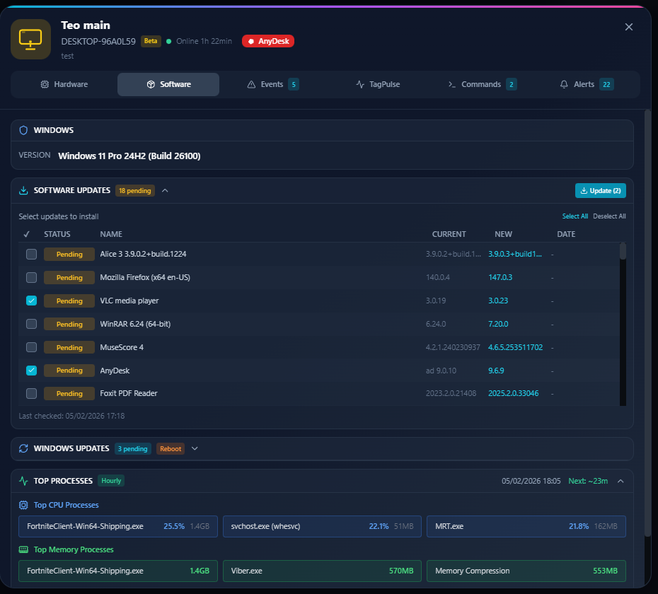Switch to the Software tab
The width and height of the screenshot is (658, 594).
coord(168,83)
